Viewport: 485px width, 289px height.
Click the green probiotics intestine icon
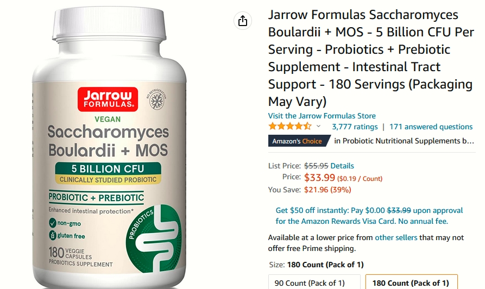[153, 238]
